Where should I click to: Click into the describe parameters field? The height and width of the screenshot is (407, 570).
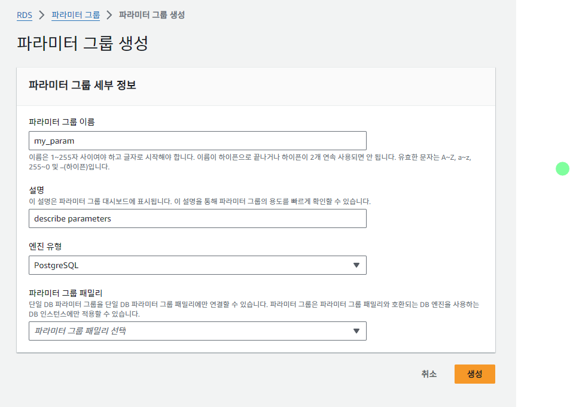[197, 218]
